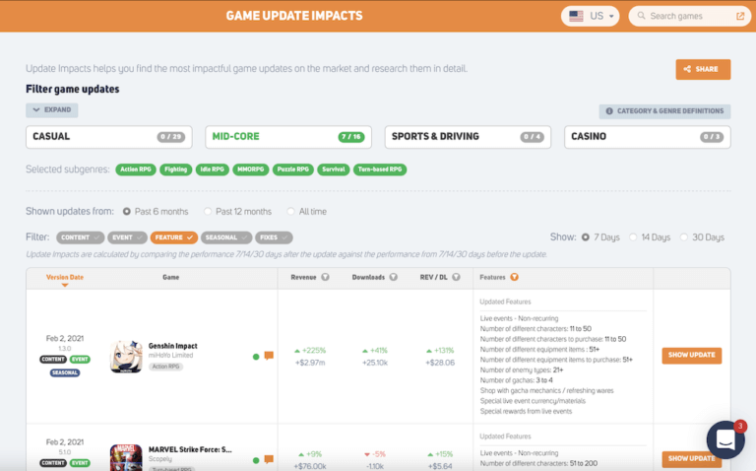This screenshot has height=471, width=756.
Task: Toggle the FEATURE filter chip
Action: pyautogui.click(x=174, y=237)
